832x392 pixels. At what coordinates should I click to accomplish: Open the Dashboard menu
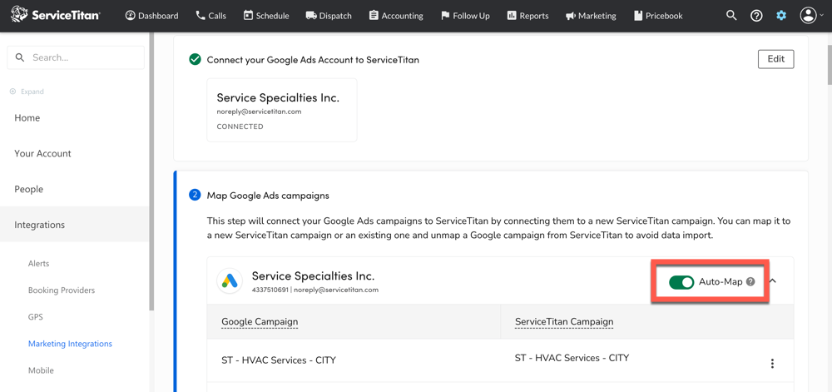pos(151,16)
